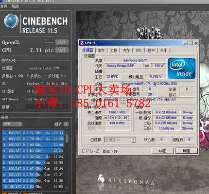Click the bus speed value 100.0 MHz
The height and width of the screenshot is (194, 209).
coord(117,123)
